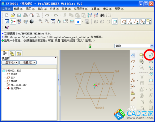Toggle datum points display
This screenshot has width=155, height=122.
[136, 22]
